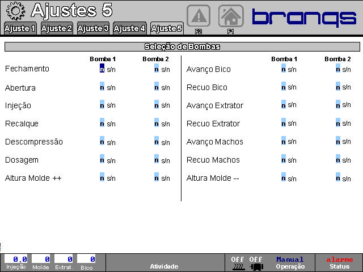363x272 pixels.
Task: Toggle Recuo Extrator Bomba 2 s/n field
Action: point(338,124)
